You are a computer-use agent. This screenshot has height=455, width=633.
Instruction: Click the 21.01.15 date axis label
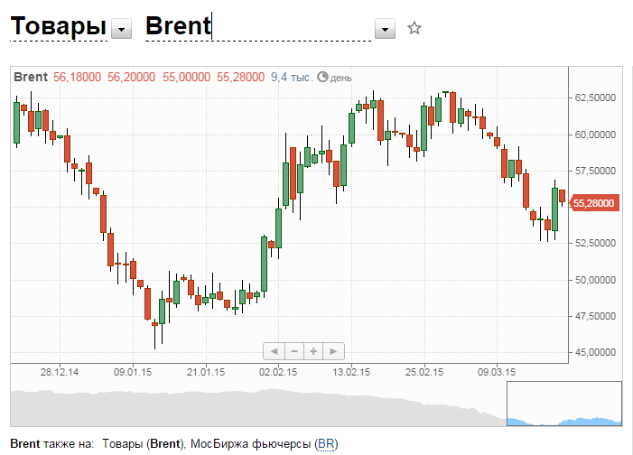coord(206,372)
